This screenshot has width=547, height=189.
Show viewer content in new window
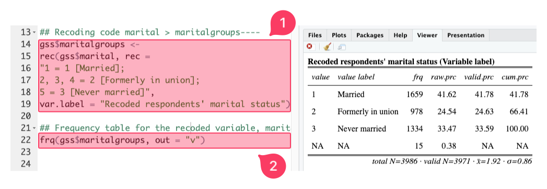point(342,47)
